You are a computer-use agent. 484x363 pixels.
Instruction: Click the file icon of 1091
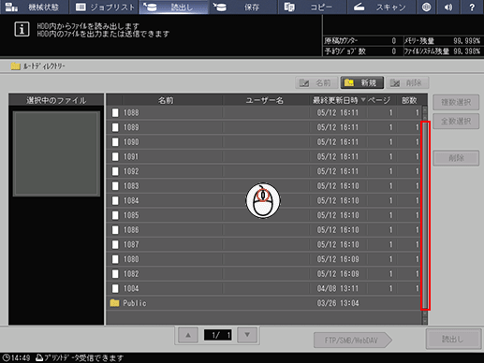point(115,157)
